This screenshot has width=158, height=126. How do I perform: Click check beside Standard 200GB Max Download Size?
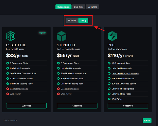coord(58,74)
